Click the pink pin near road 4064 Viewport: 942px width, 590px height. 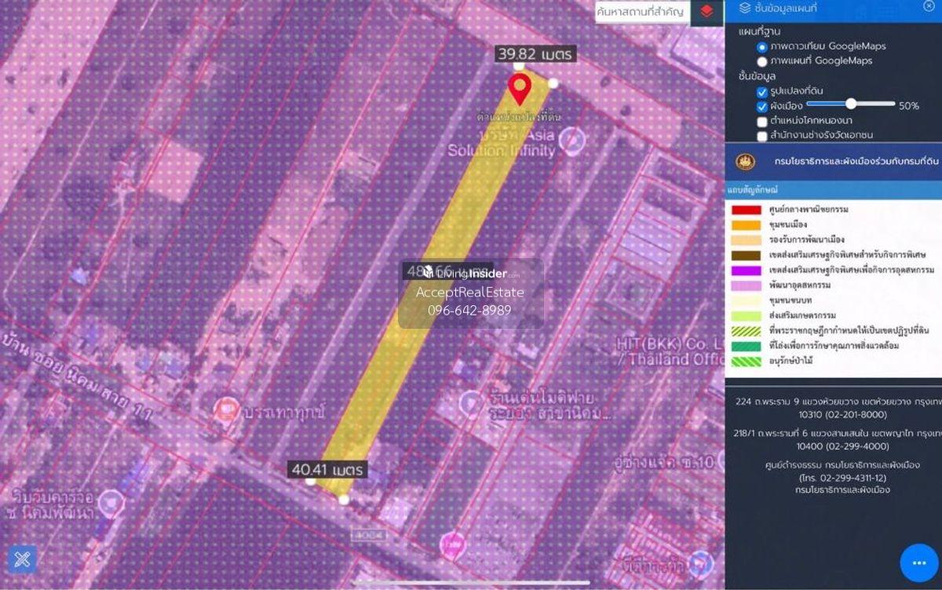(x=451, y=546)
